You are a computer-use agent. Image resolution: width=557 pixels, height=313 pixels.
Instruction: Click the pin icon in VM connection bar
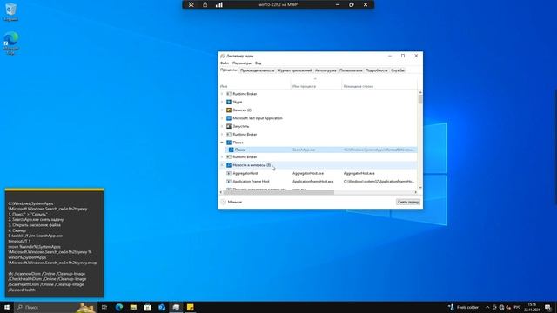(191, 4)
